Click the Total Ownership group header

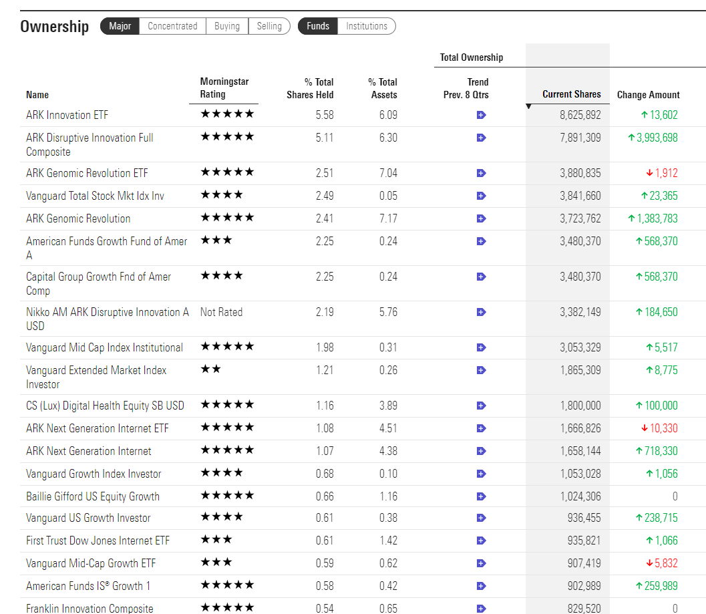pyautogui.click(x=472, y=57)
